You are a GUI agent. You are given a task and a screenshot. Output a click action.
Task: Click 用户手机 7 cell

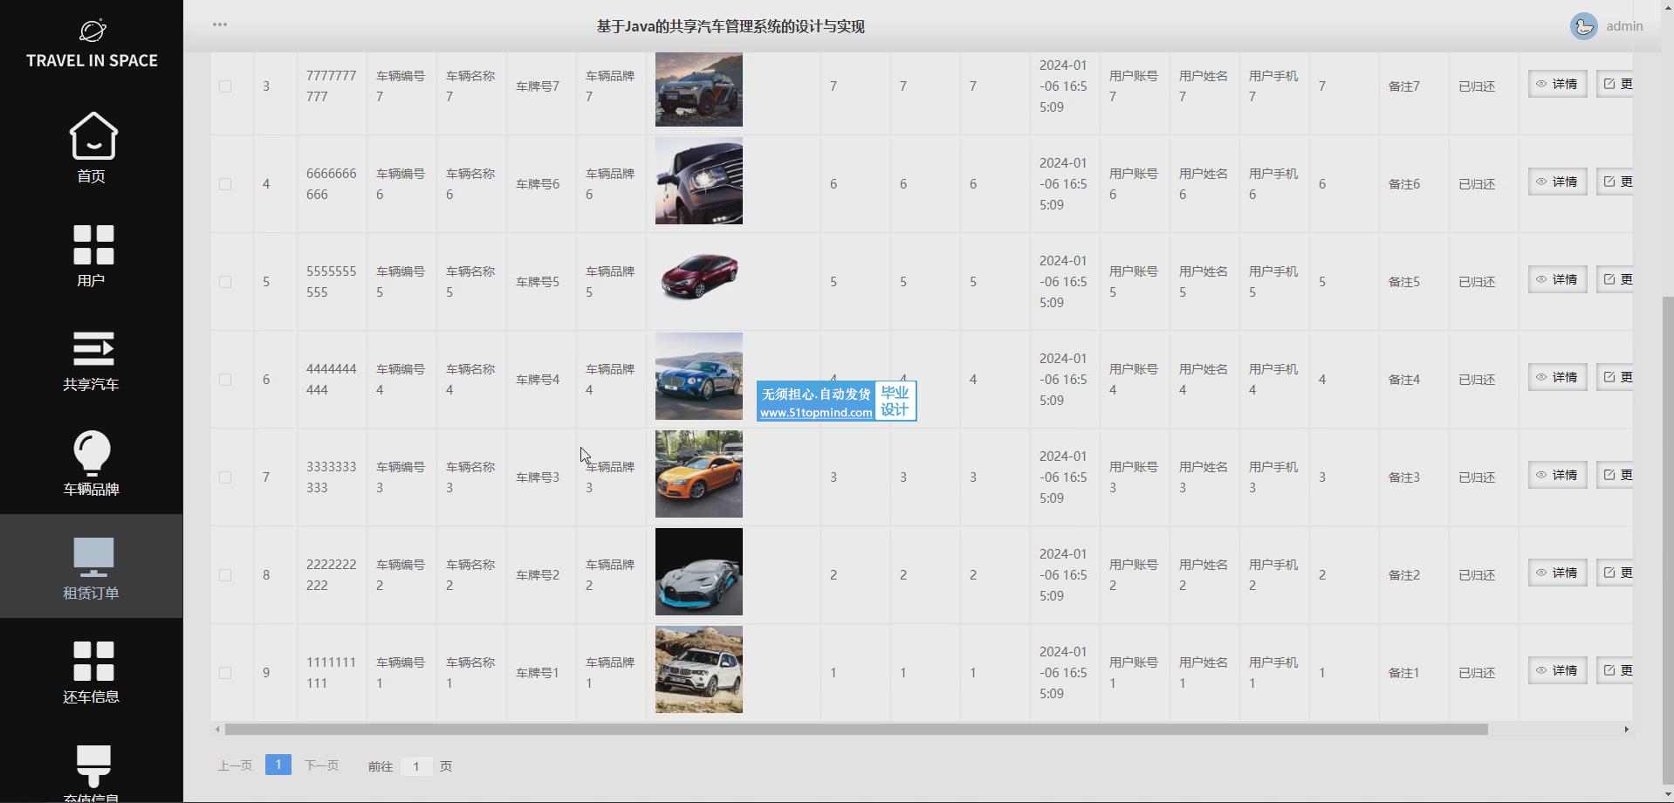(x=1273, y=86)
